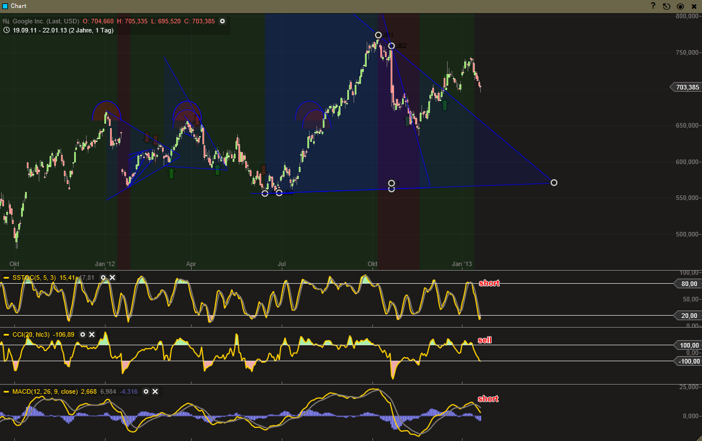Click the clock icon beside date range

6,30
